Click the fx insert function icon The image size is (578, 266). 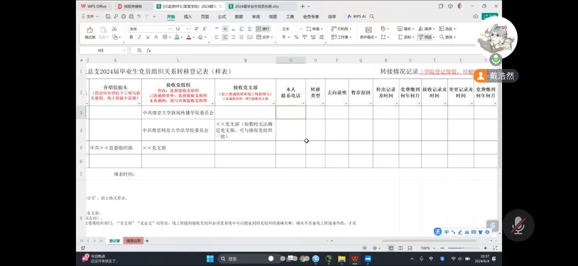point(148,50)
